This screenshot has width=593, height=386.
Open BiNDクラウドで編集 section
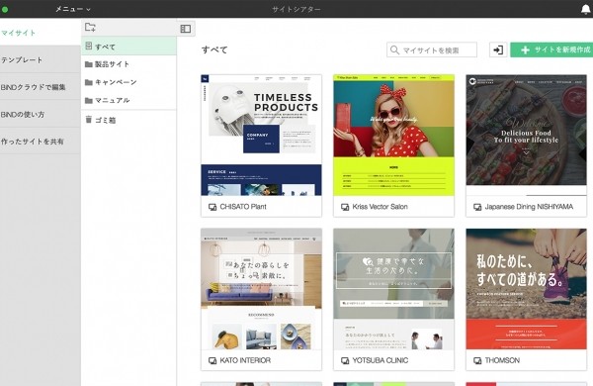pos(41,87)
